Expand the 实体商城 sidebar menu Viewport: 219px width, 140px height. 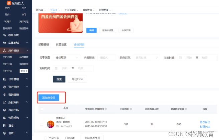click(27, 43)
